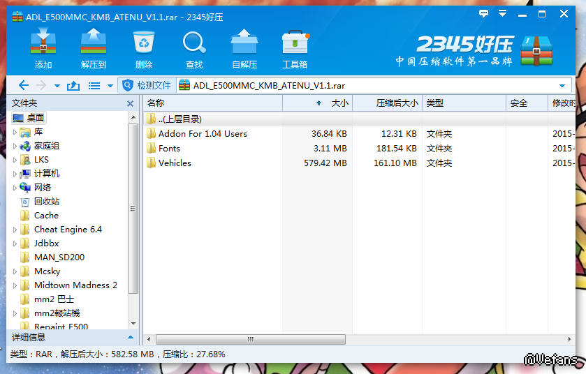The width and height of the screenshot is (586, 374).
Task: Select Midtown Madness 2 folder
Action: (x=68, y=285)
